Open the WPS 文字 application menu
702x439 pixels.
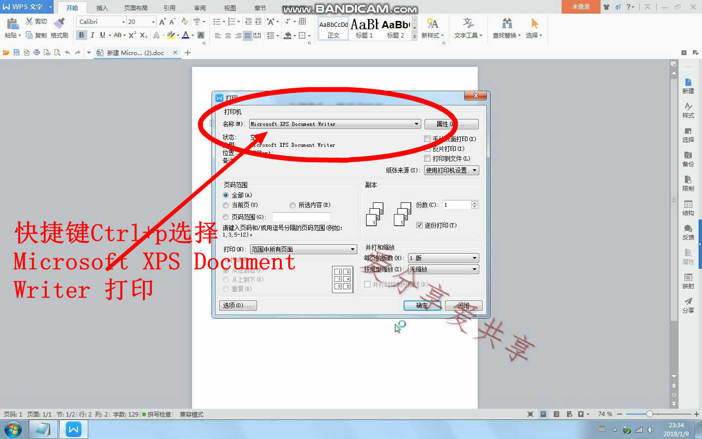point(27,7)
